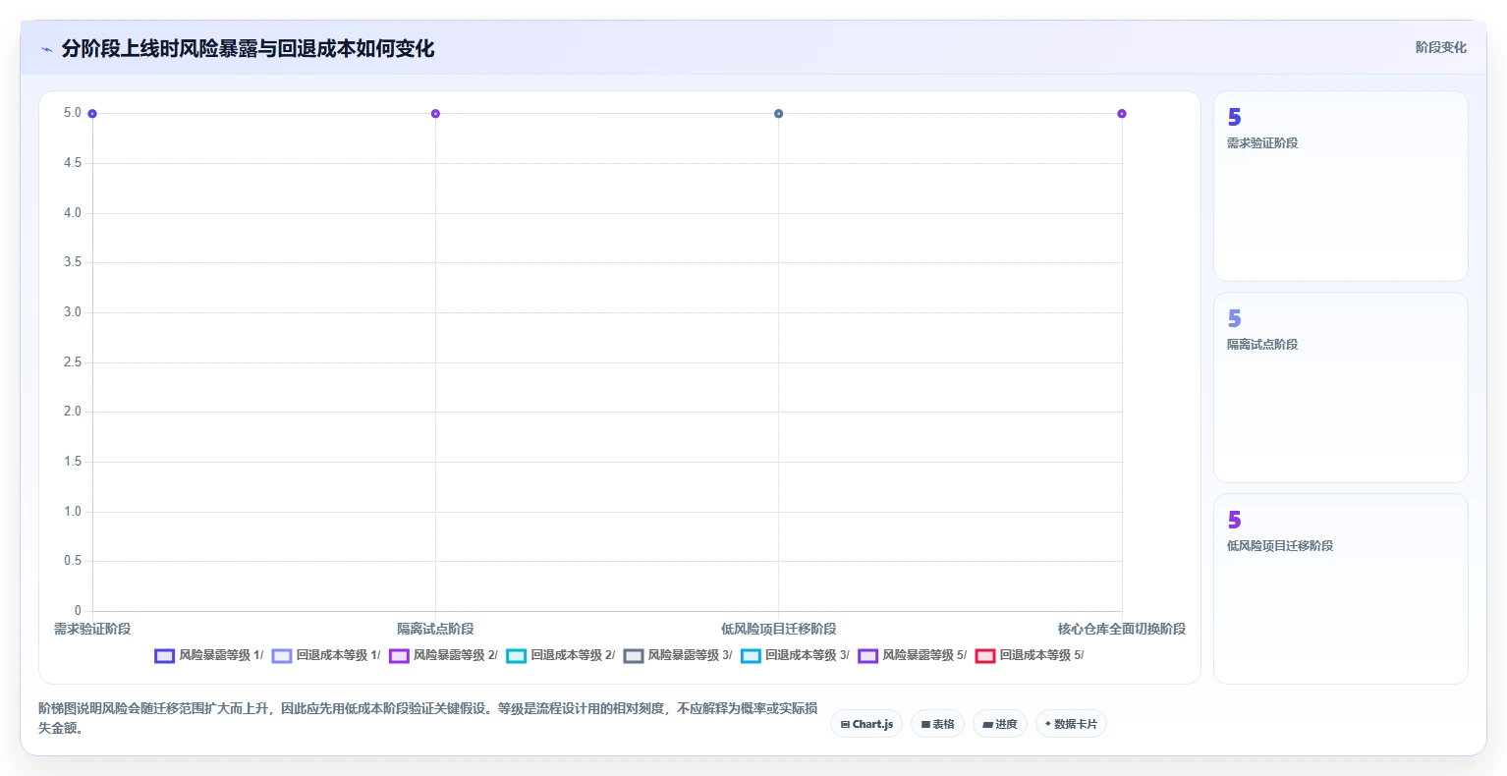Click the lightning icon beside the chart title
1507x776 pixels.
(x=46, y=49)
